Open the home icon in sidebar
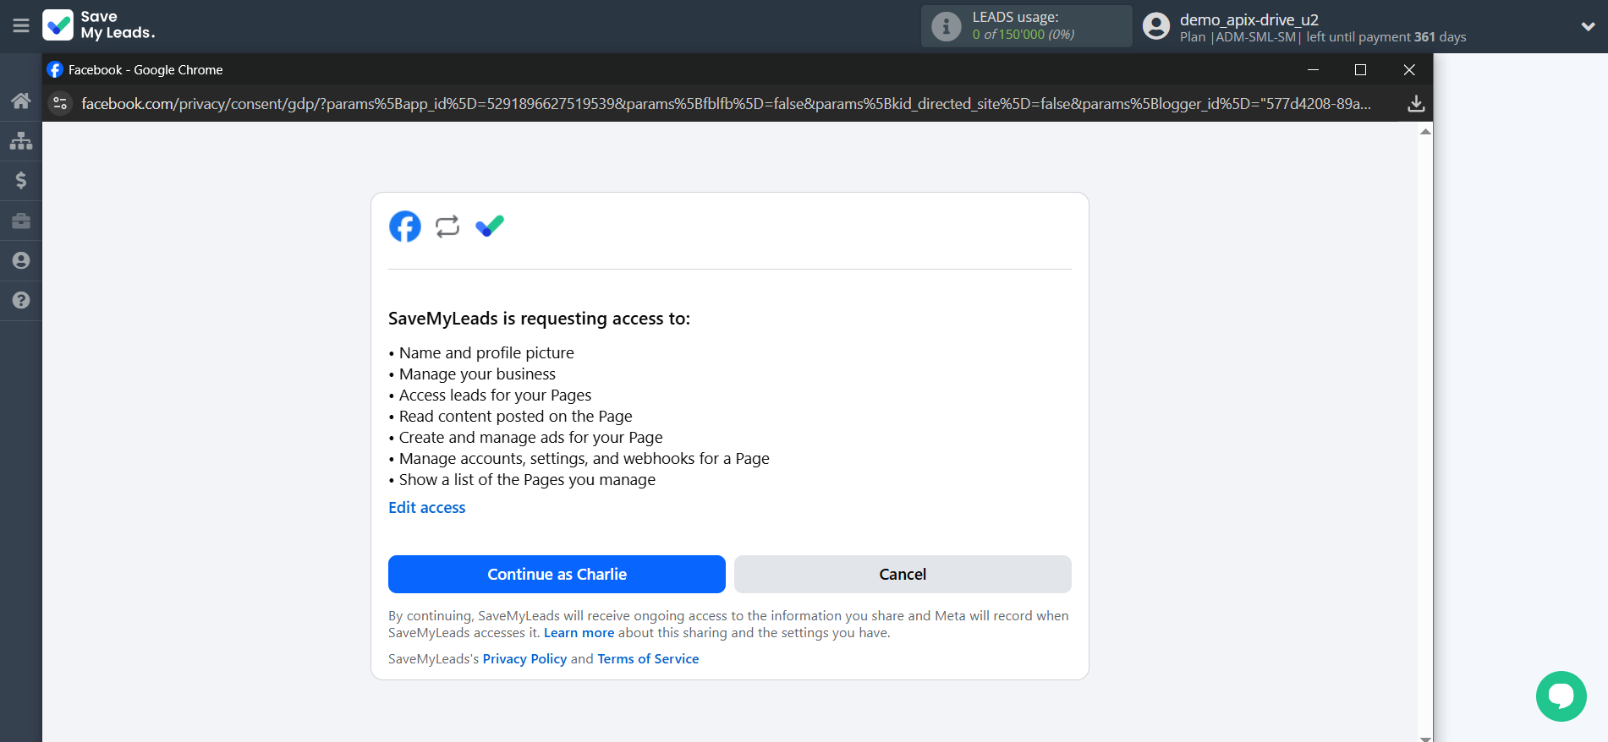Viewport: 1608px width, 742px height. [21, 101]
